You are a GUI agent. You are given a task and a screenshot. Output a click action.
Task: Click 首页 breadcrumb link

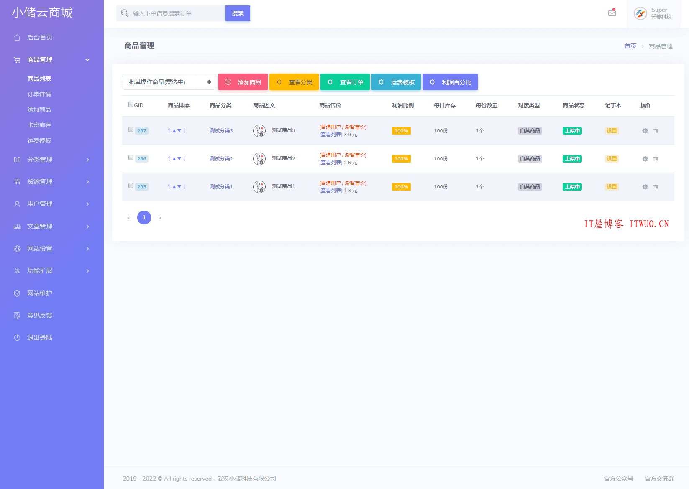tap(630, 46)
